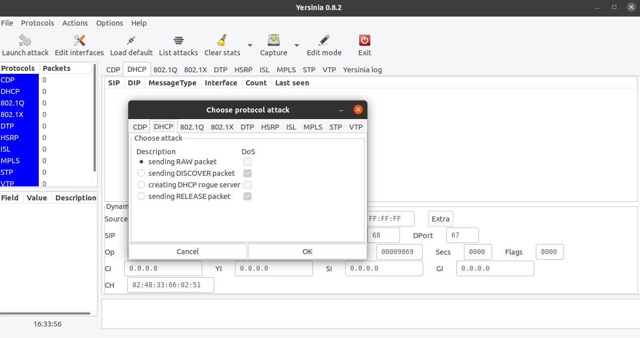This screenshot has height=338, width=640.
Task: Click the YI address field
Action: coord(274,269)
